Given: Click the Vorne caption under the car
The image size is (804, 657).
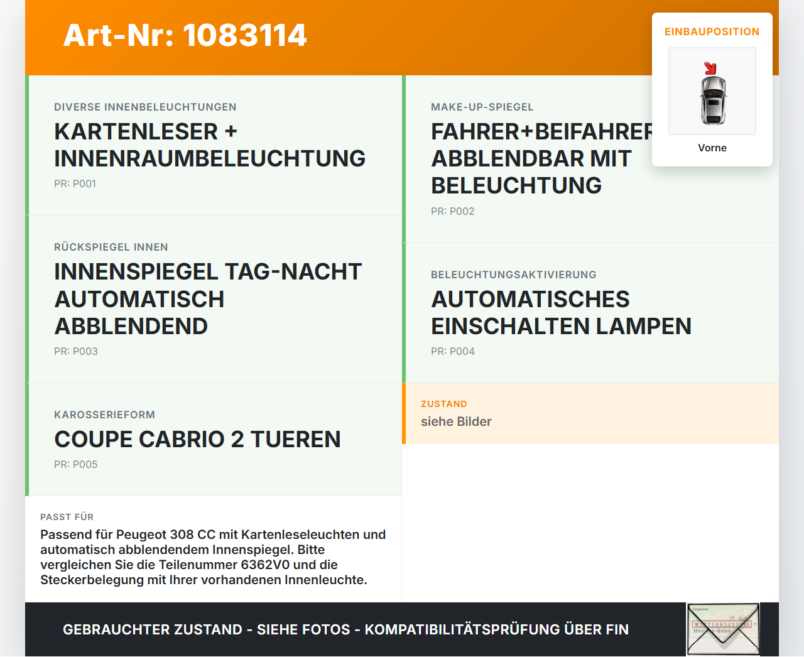Looking at the screenshot, I should pyautogui.click(x=712, y=148).
